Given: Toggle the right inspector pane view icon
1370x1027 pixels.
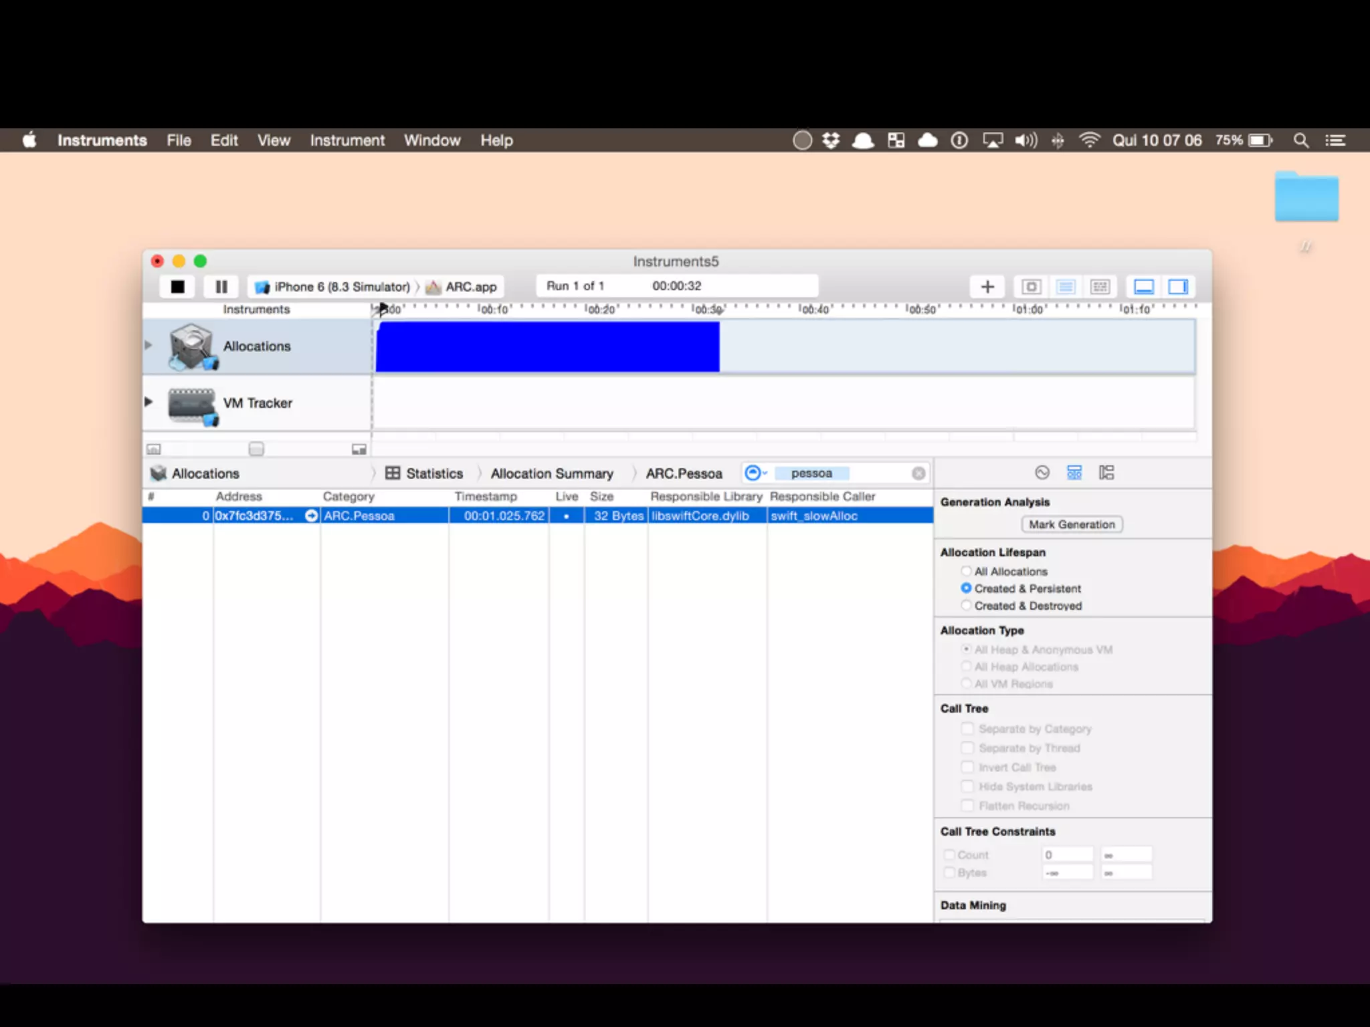Looking at the screenshot, I should [x=1178, y=287].
